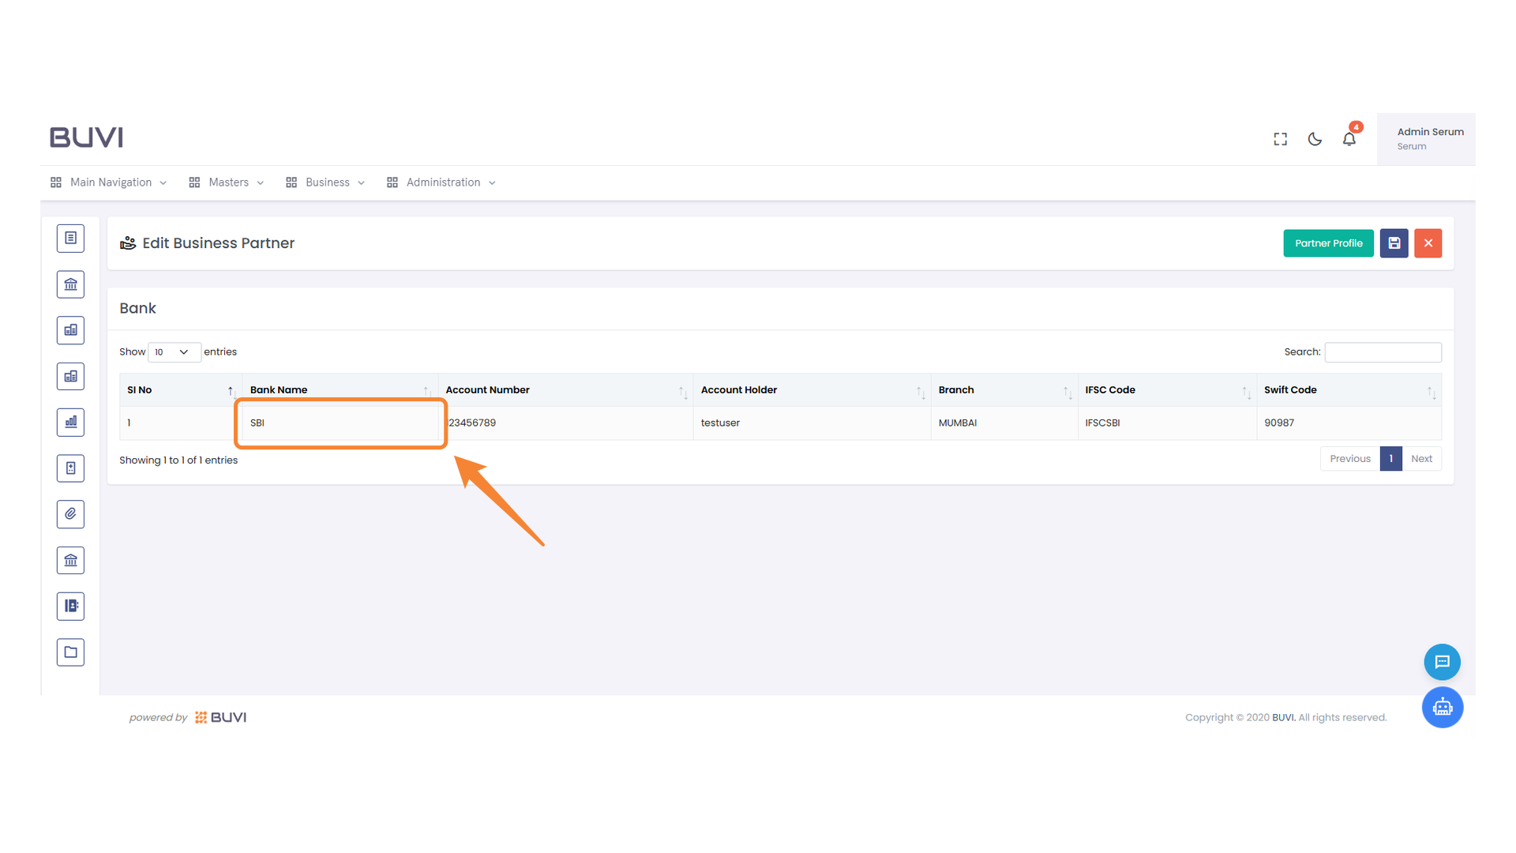Open the show entries count dropdown
This screenshot has width=1516, height=853.
click(174, 352)
